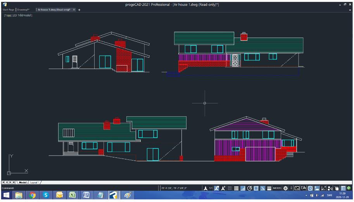Click the UCS axes icon in status bar

coord(323,188)
